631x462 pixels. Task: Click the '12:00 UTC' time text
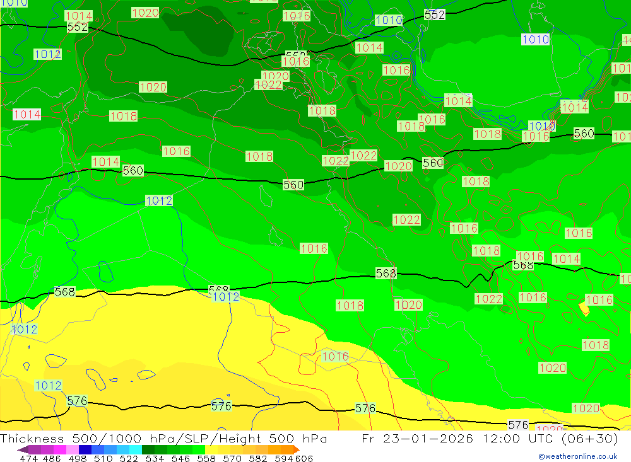click(x=518, y=438)
